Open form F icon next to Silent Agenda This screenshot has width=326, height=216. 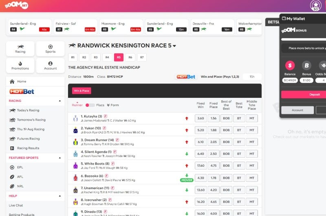tap(115, 152)
